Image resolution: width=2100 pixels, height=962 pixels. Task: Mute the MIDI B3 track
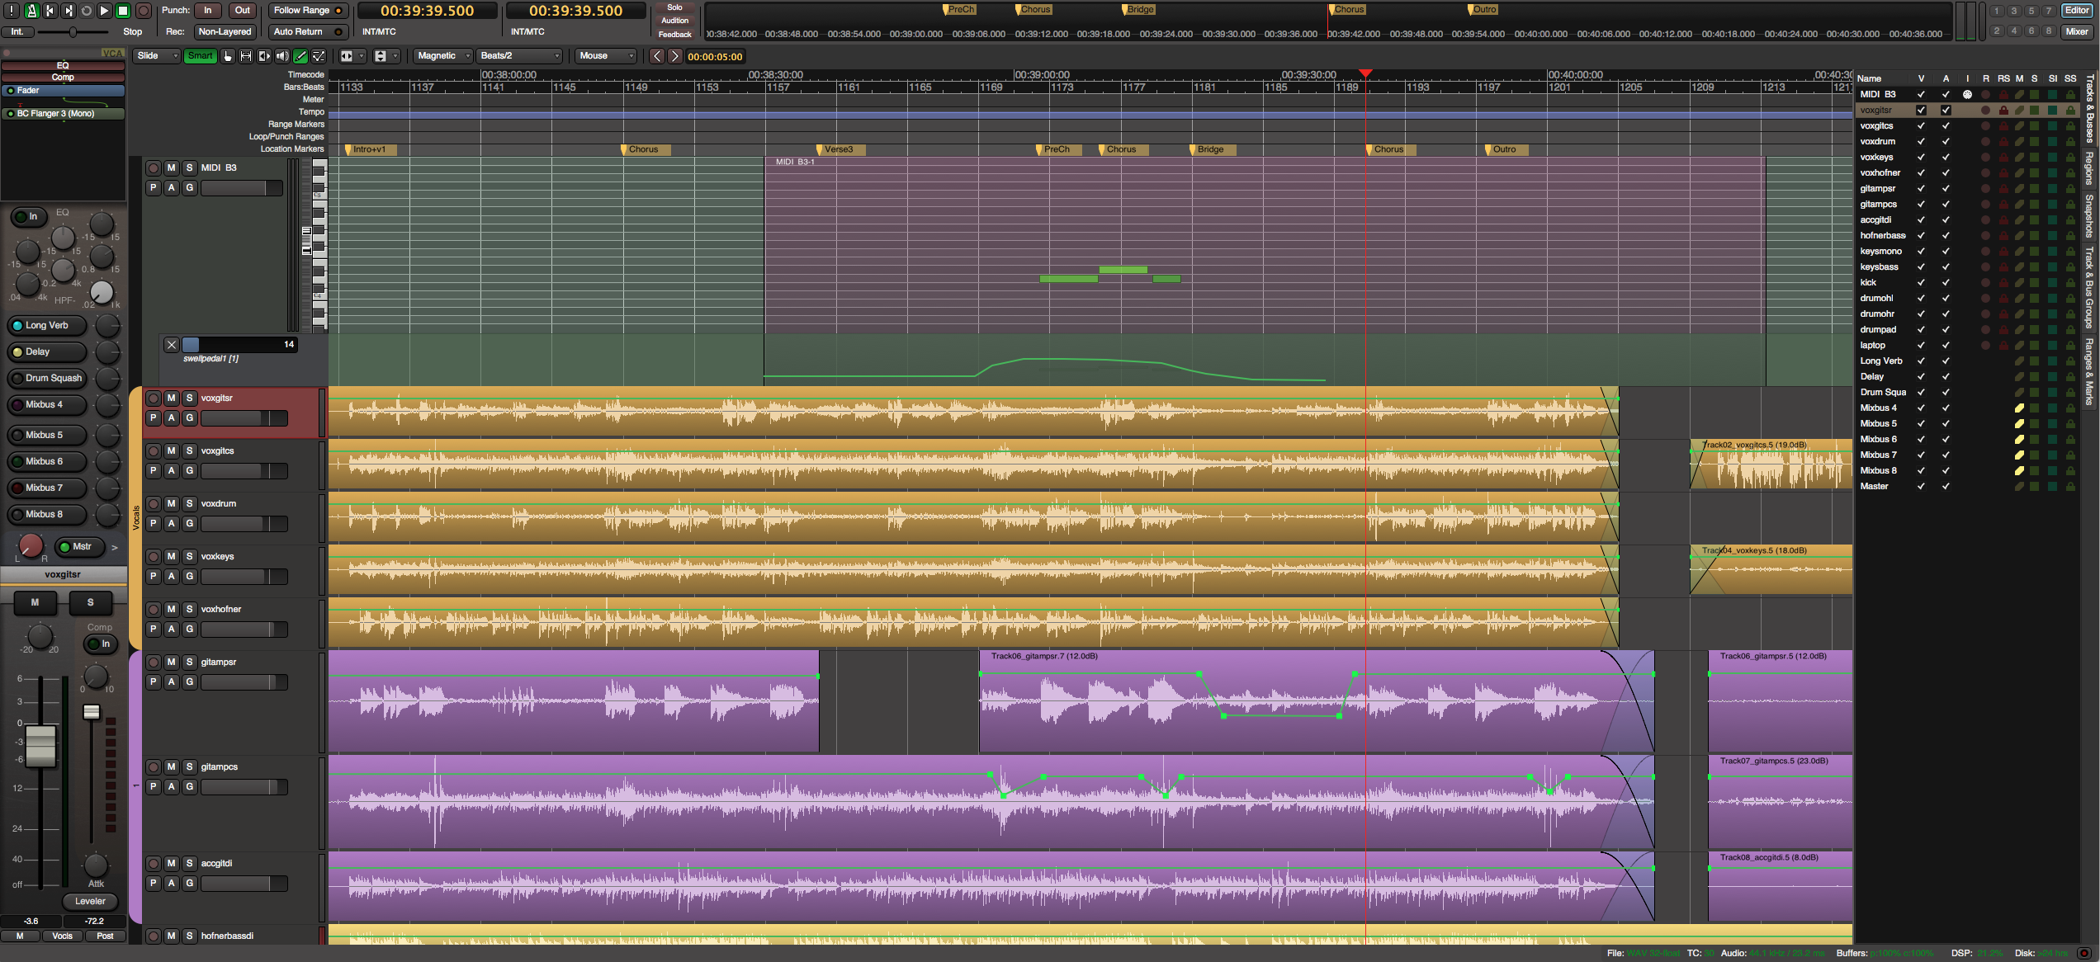[x=171, y=168]
